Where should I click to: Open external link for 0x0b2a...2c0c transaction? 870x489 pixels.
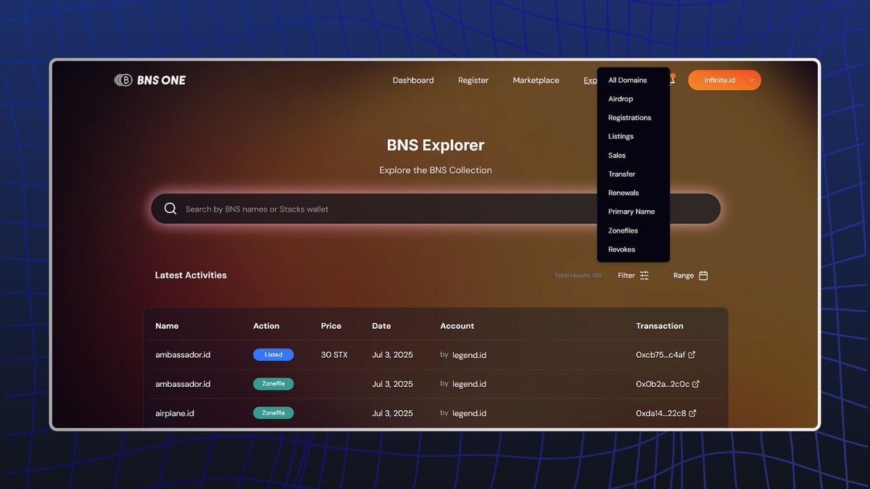point(696,384)
